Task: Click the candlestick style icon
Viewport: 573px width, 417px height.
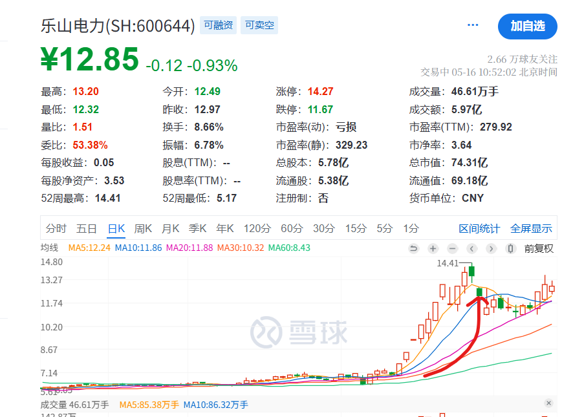Action: 510,249
